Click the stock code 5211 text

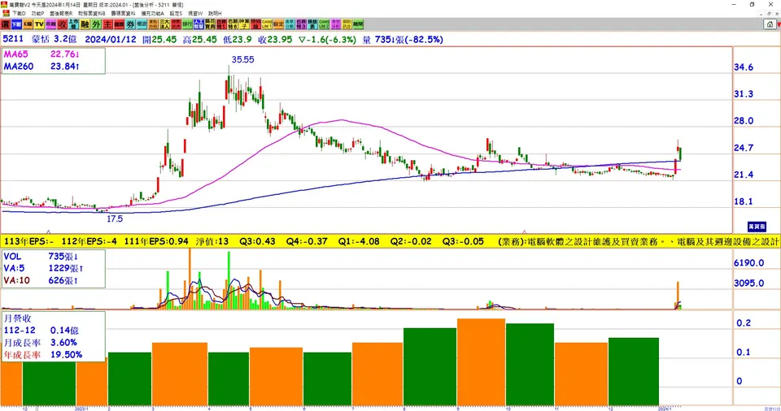(x=13, y=39)
